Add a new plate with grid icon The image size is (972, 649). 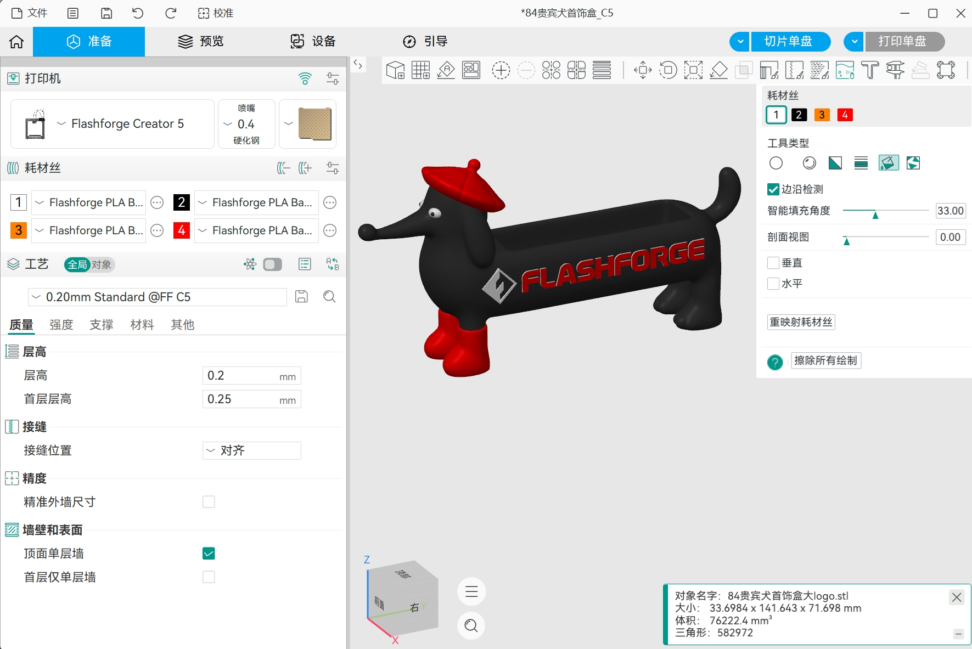[421, 70]
